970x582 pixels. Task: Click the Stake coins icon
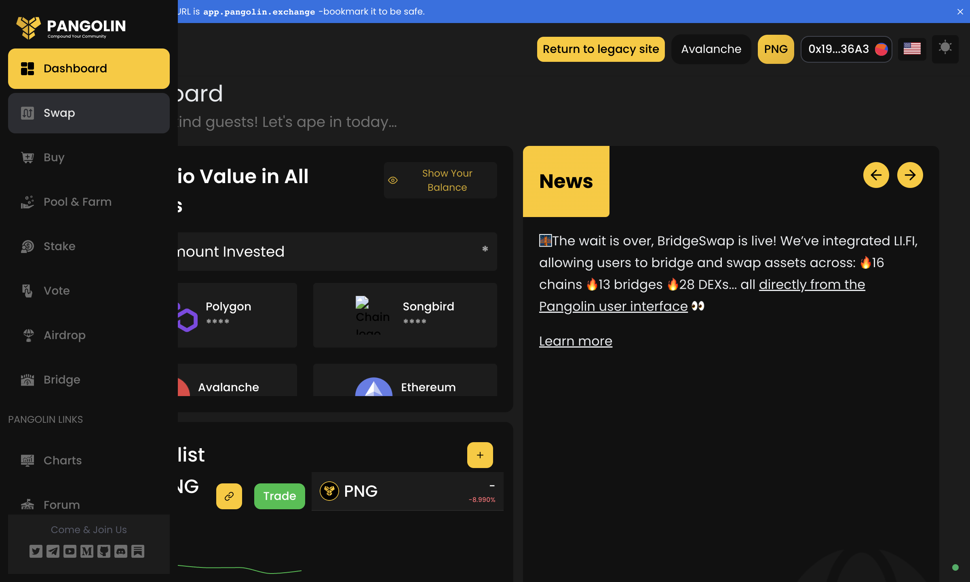27,247
